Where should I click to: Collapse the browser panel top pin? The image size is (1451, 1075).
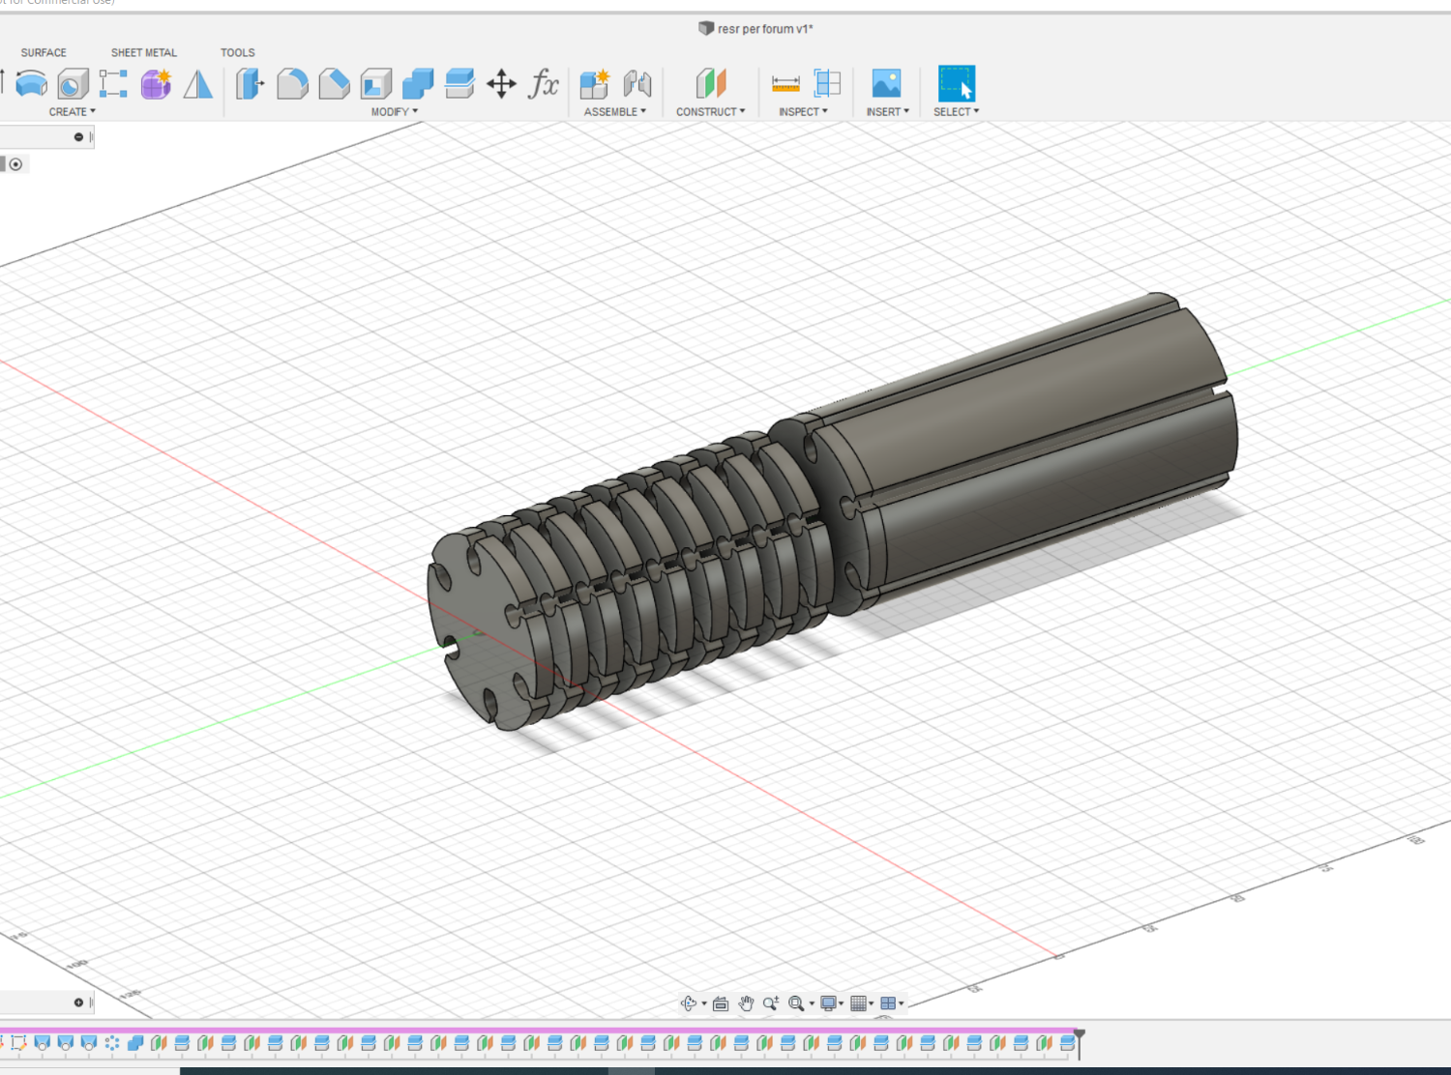point(78,137)
